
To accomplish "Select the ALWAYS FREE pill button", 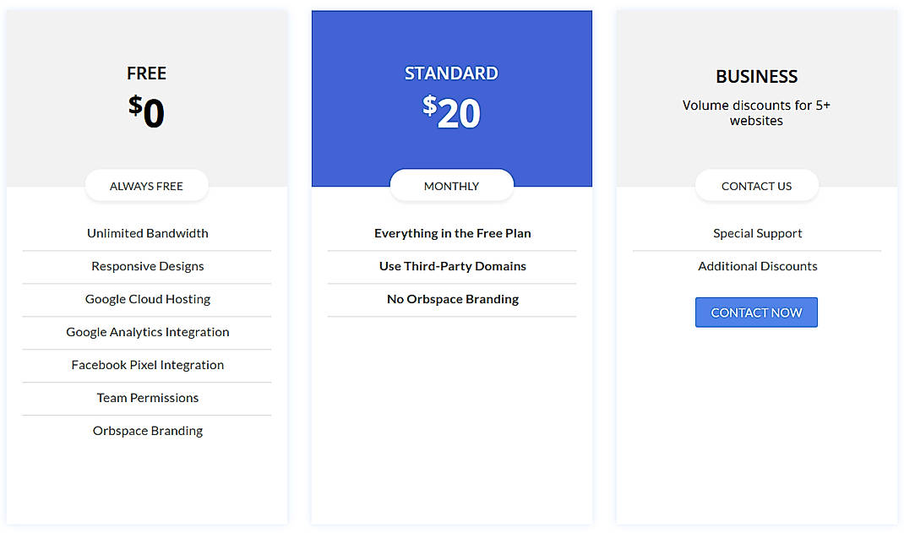I will tap(146, 186).
